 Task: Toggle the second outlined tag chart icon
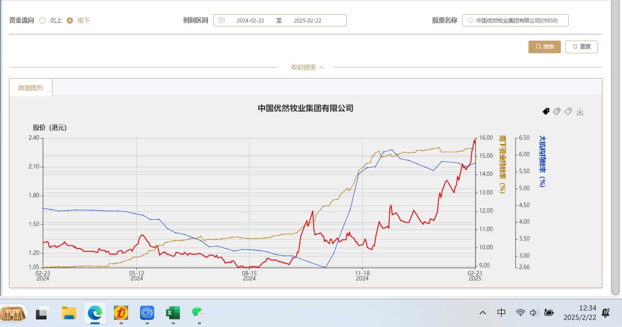pos(557,112)
